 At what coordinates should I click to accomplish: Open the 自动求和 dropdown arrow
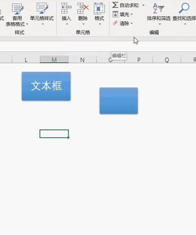click(143, 5)
